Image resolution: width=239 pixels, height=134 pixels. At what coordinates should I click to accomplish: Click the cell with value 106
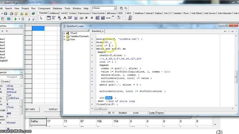pos(104,122)
